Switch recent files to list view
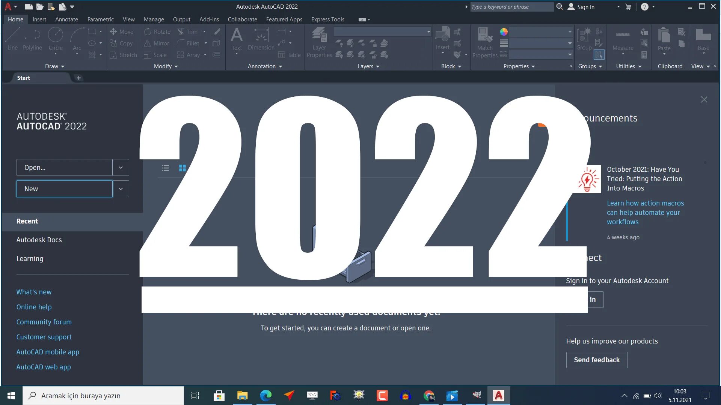 (x=166, y=168)
